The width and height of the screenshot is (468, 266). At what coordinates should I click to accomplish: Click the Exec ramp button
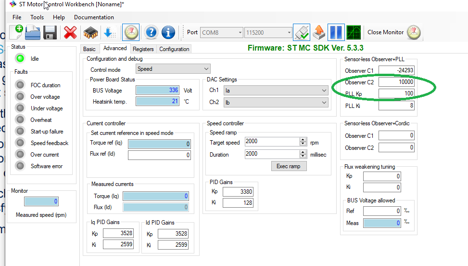(x=289, y=166)
